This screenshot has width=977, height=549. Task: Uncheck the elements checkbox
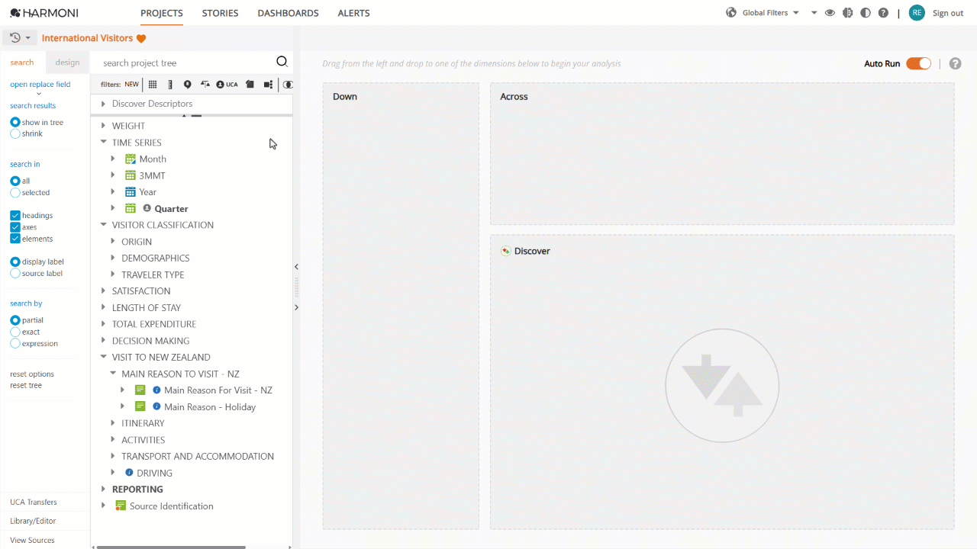click(x=15, y=239)
